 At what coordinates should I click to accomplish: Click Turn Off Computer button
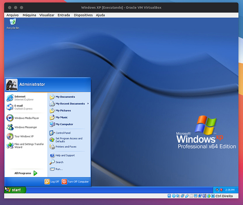click(75, 182)
